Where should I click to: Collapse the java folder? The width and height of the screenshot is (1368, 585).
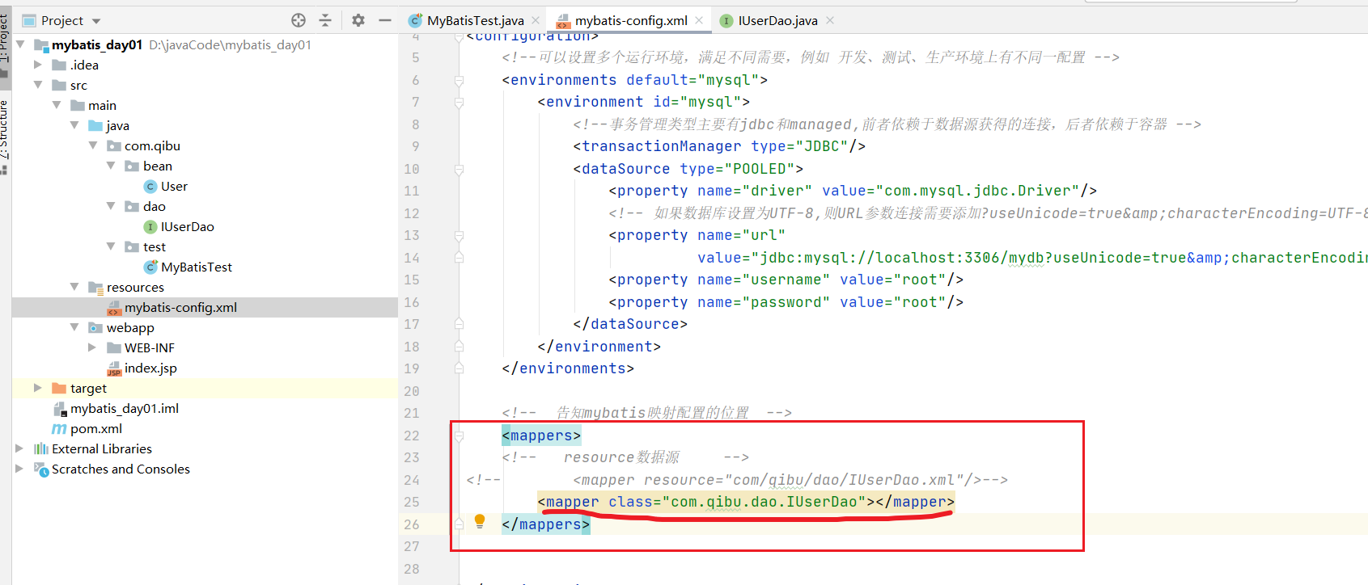point(74,125)
